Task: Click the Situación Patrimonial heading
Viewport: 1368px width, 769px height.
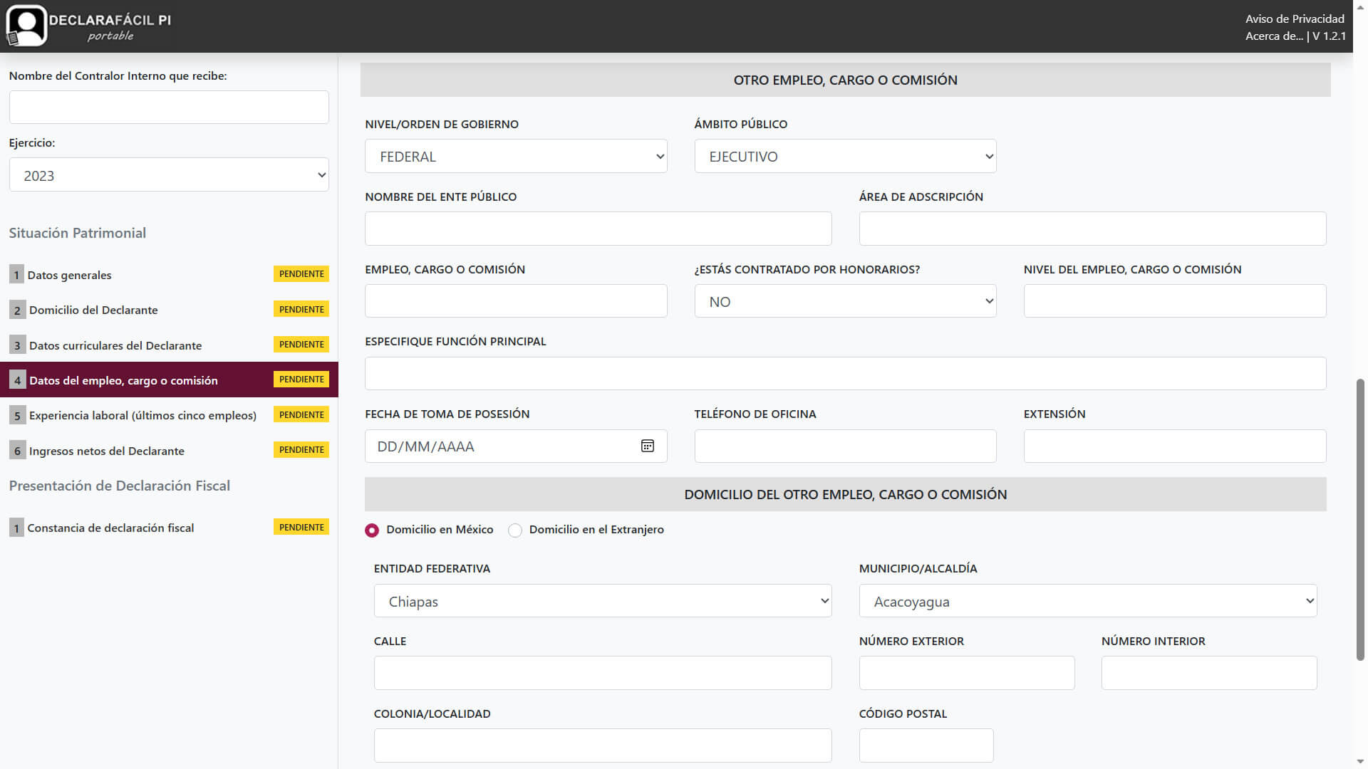Action: [77, 233]
